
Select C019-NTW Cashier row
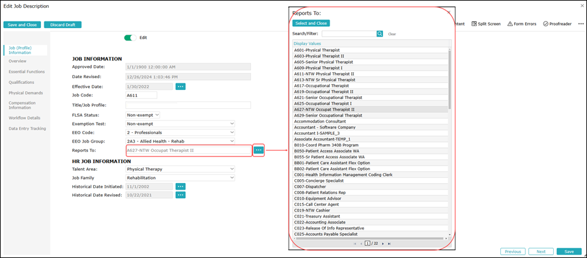371,210
